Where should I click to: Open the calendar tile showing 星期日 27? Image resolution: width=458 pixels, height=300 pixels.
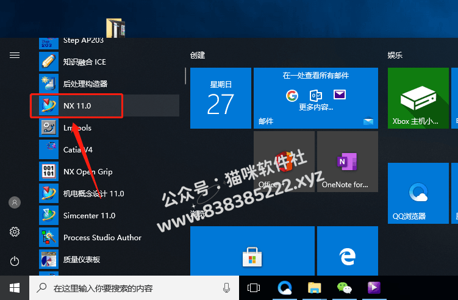tap(221, 98)
